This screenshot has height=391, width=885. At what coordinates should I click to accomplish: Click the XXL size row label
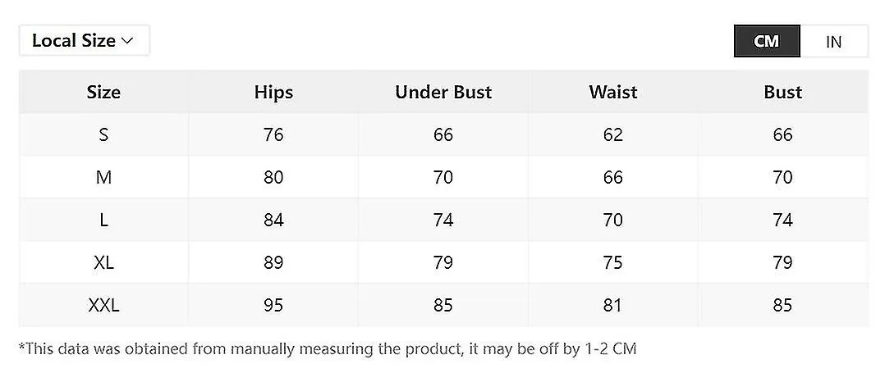[x=103, y=306]
